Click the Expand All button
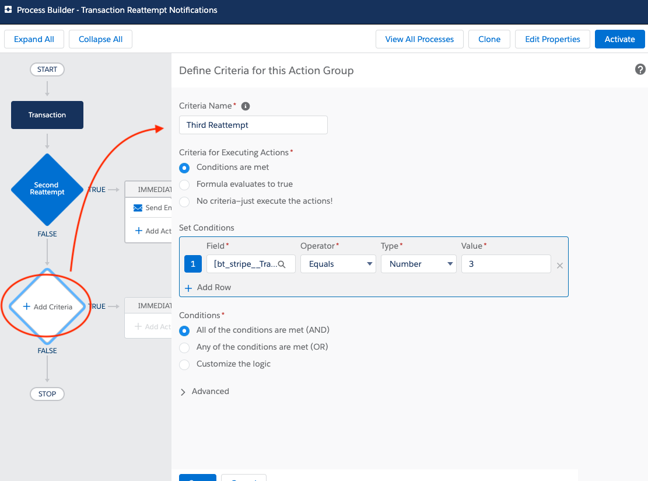648x481 pixels. point(34,39)
